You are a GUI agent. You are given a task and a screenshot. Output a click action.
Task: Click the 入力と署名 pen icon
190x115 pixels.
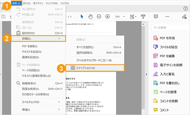pos(155,74)
